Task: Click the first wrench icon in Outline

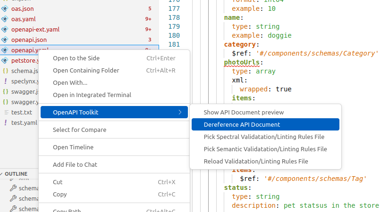Action: [x=13, y=188]
